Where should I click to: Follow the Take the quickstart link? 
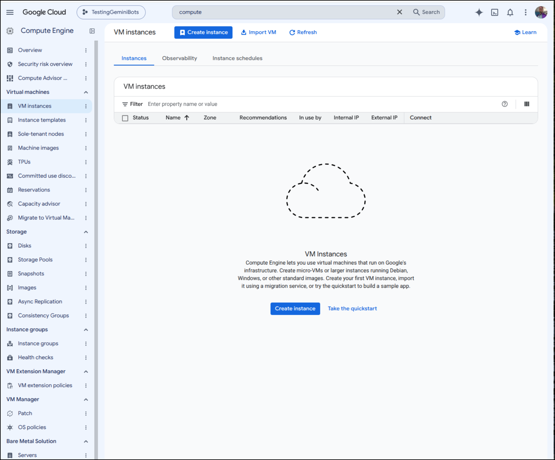coord(352,309)
